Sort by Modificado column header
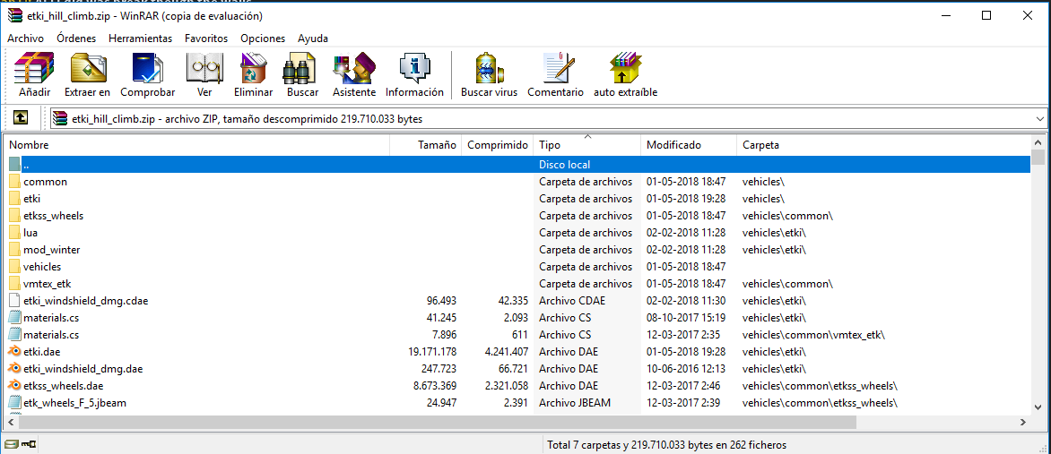Screen dimensions: 1051x454 (x=689, y=145)
